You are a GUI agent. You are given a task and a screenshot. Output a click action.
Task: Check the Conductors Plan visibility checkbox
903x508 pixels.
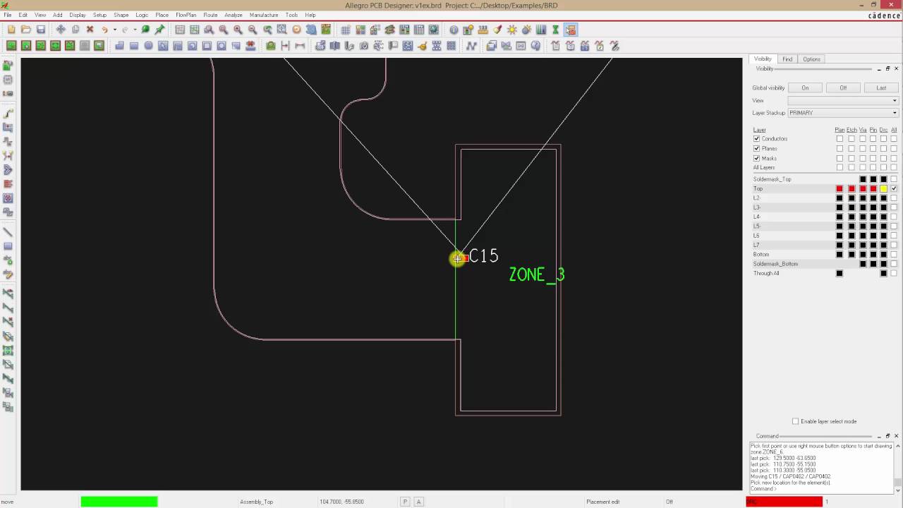(x=840, y=139)
